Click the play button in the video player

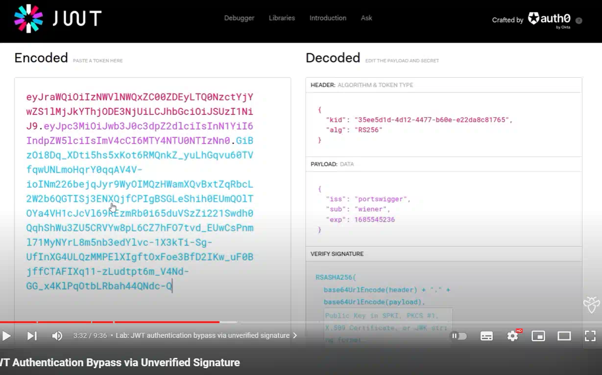point(7,336)
